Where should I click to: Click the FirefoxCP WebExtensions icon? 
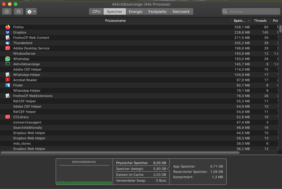[x=8, y=96]
